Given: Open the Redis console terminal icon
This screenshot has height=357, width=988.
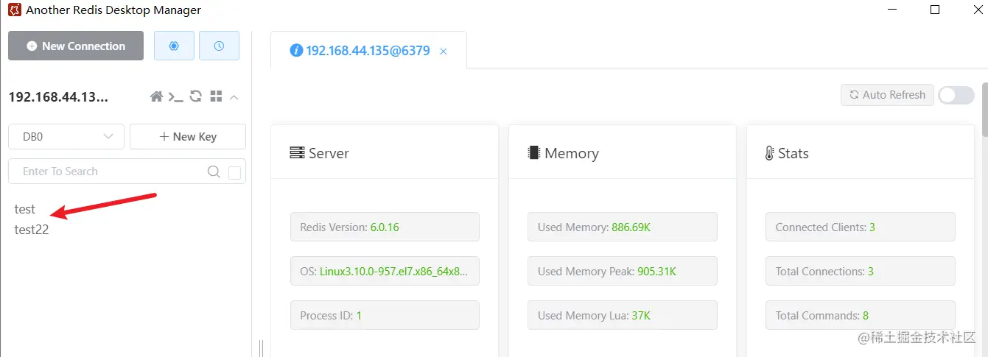Looking at the screenshot, I should coord(175,96).
